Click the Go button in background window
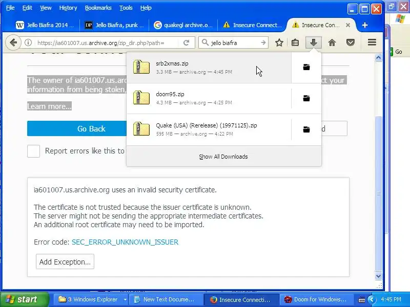This screenshot has width=410, height=307. (x=396, y=52)
